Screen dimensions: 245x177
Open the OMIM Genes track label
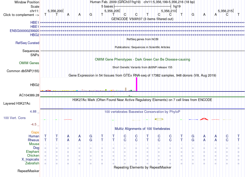coord(29,63)
